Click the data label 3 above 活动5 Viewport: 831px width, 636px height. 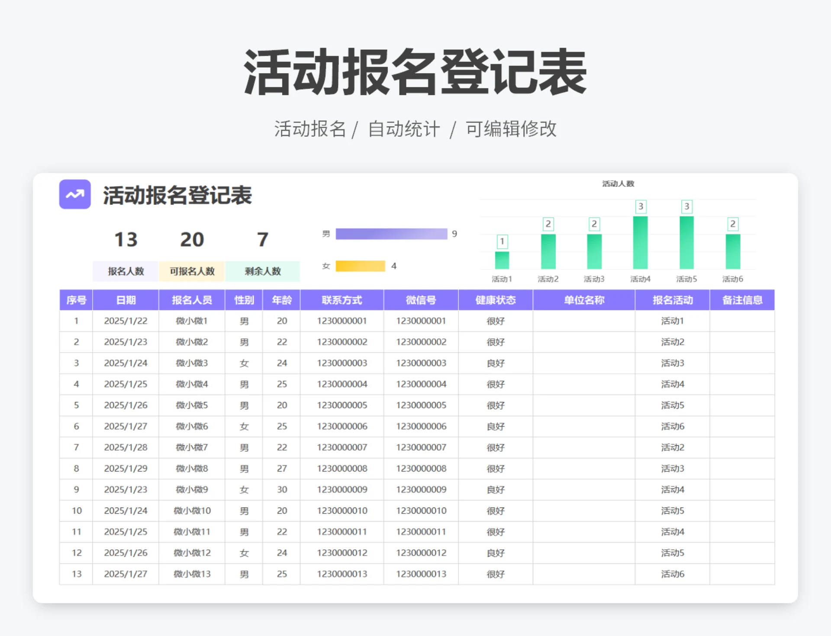[686, 206]
